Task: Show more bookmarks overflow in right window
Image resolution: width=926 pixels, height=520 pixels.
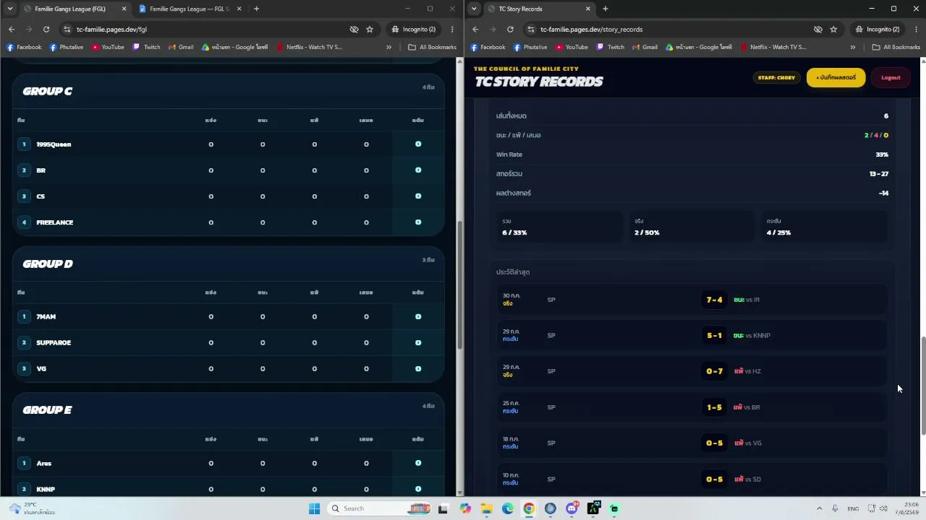Action: [852, 47]
